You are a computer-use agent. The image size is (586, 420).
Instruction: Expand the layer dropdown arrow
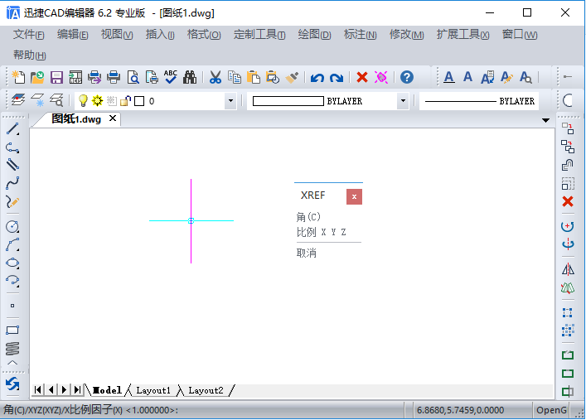click(230, 101)
